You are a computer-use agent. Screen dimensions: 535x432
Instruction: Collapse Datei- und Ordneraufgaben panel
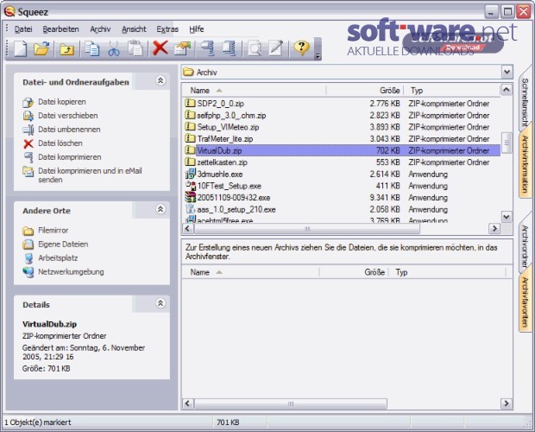(160, 80)
